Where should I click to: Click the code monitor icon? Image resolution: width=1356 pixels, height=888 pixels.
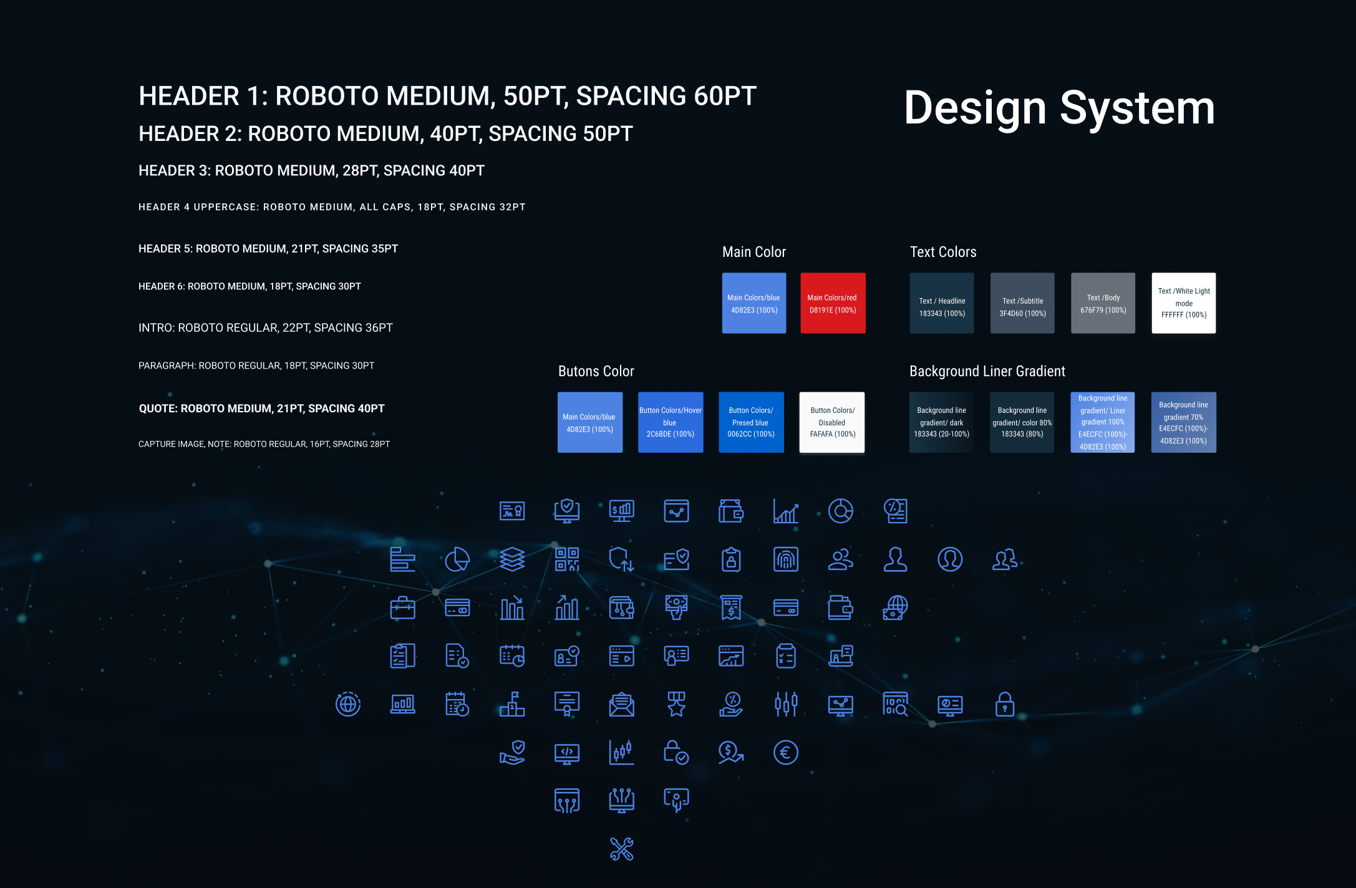pos(567,753)
